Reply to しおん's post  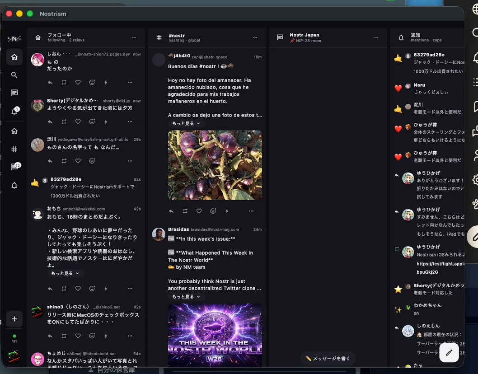pos(50,82)
